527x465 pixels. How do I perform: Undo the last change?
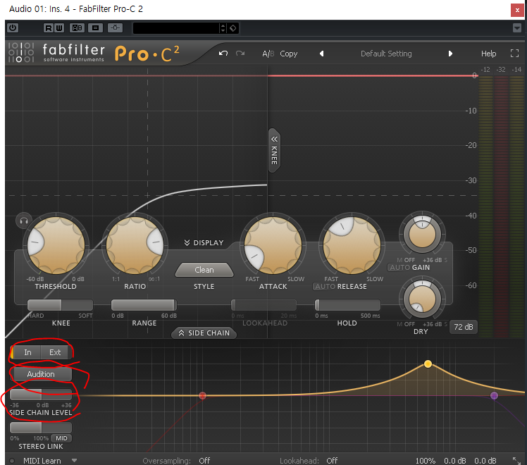pyautogui.click(x=223, y=54)
